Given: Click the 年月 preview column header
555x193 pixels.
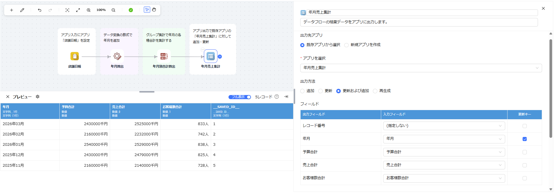Looking at the screenshot, I should pos(30,111).
